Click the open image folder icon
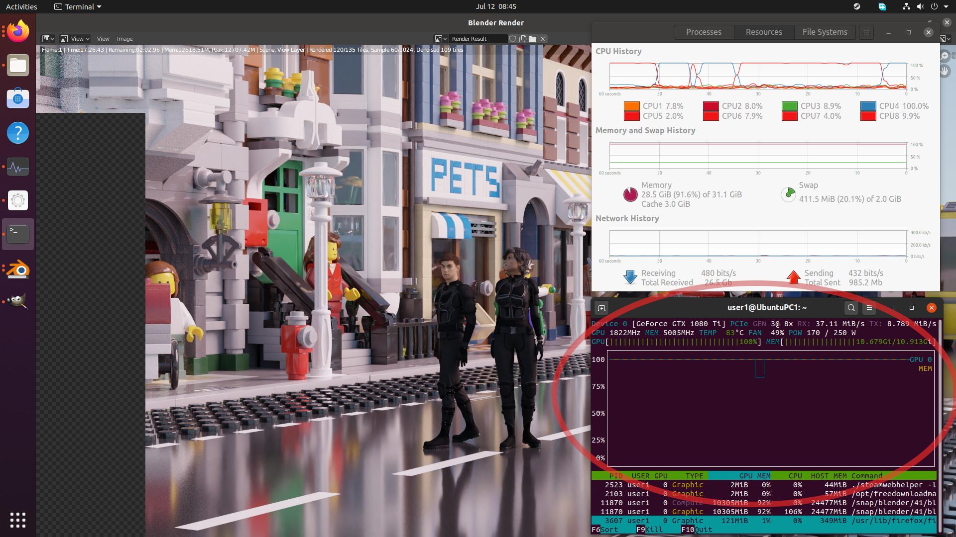 click(533, 39)
